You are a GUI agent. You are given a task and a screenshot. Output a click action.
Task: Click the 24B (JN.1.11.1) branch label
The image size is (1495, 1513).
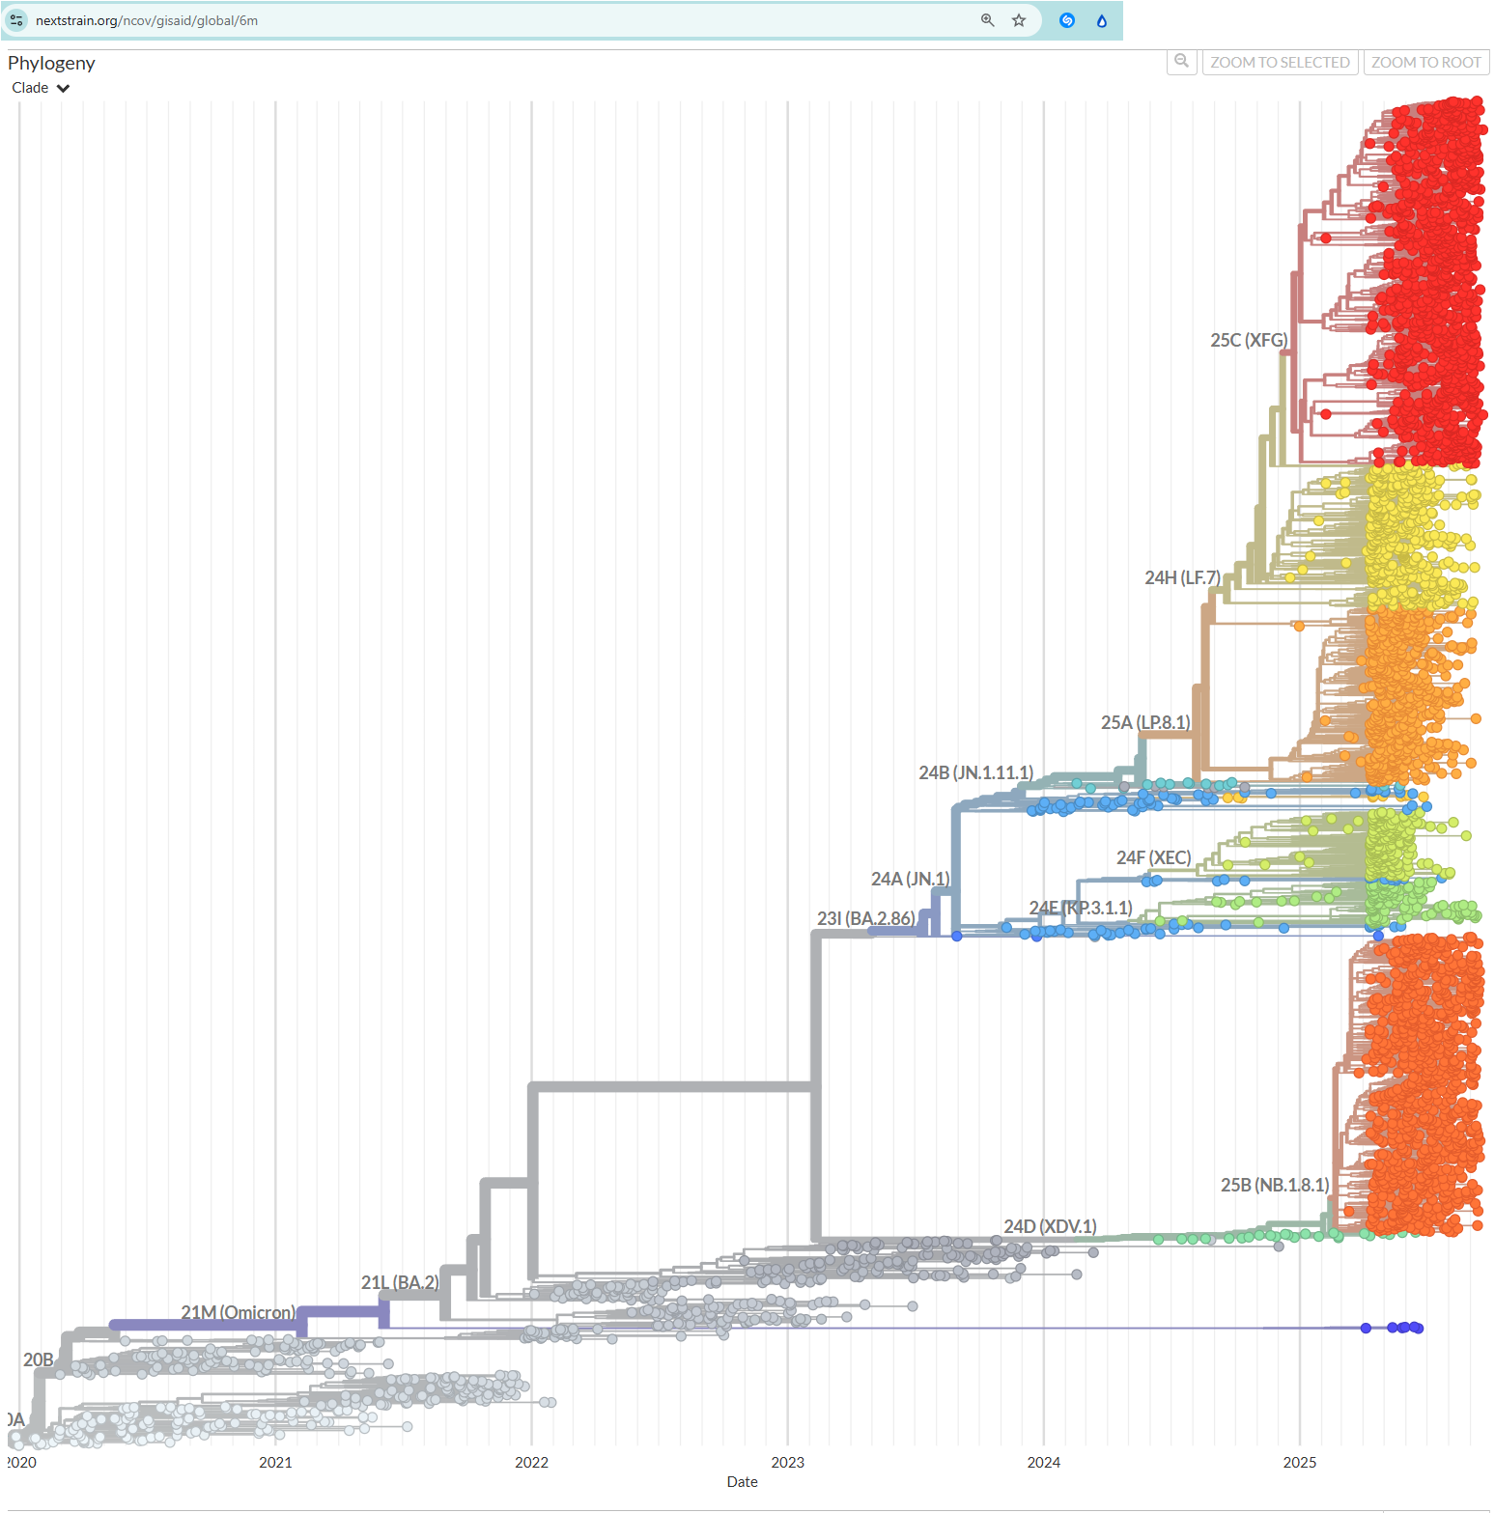pyautogui.click(x=975, y=773)
